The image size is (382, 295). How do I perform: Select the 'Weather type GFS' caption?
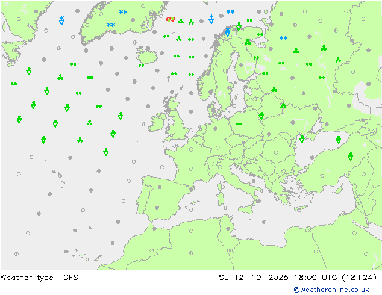point(39,278)
